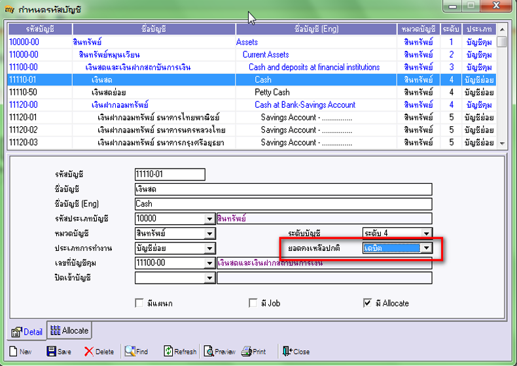Refresh the account list

pyautogui.click(x=180, y=352)
